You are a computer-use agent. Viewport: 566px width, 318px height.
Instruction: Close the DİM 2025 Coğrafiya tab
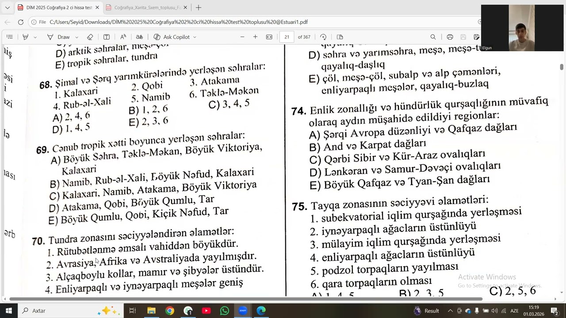click(x=97, y=8)
